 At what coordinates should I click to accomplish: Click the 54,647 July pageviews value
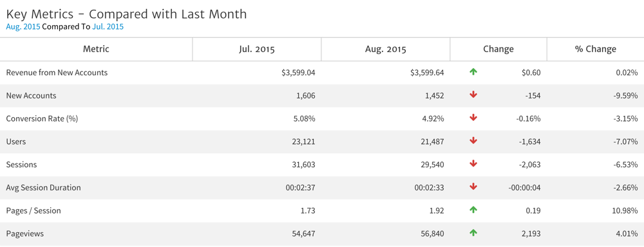click(303, 233)
